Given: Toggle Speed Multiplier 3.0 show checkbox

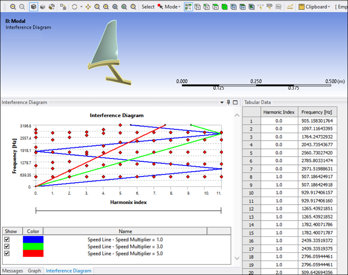Looking at the screenshot, I should 7,246.
